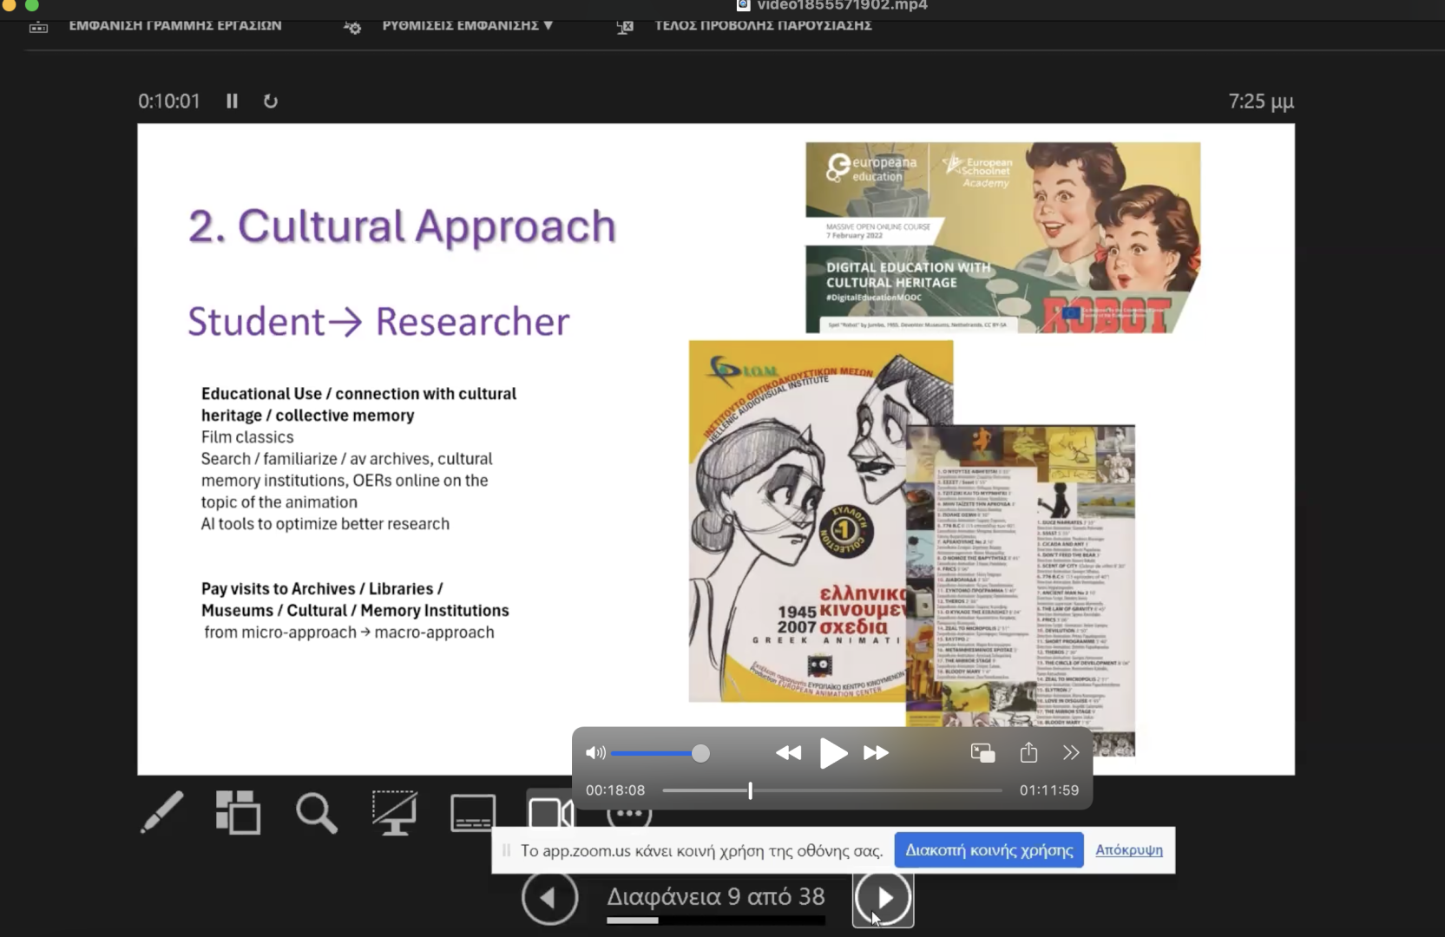The width and height of the screenshot is (1445, 937).
Task: Fast forward the video playback
Action: coord(876,753)
